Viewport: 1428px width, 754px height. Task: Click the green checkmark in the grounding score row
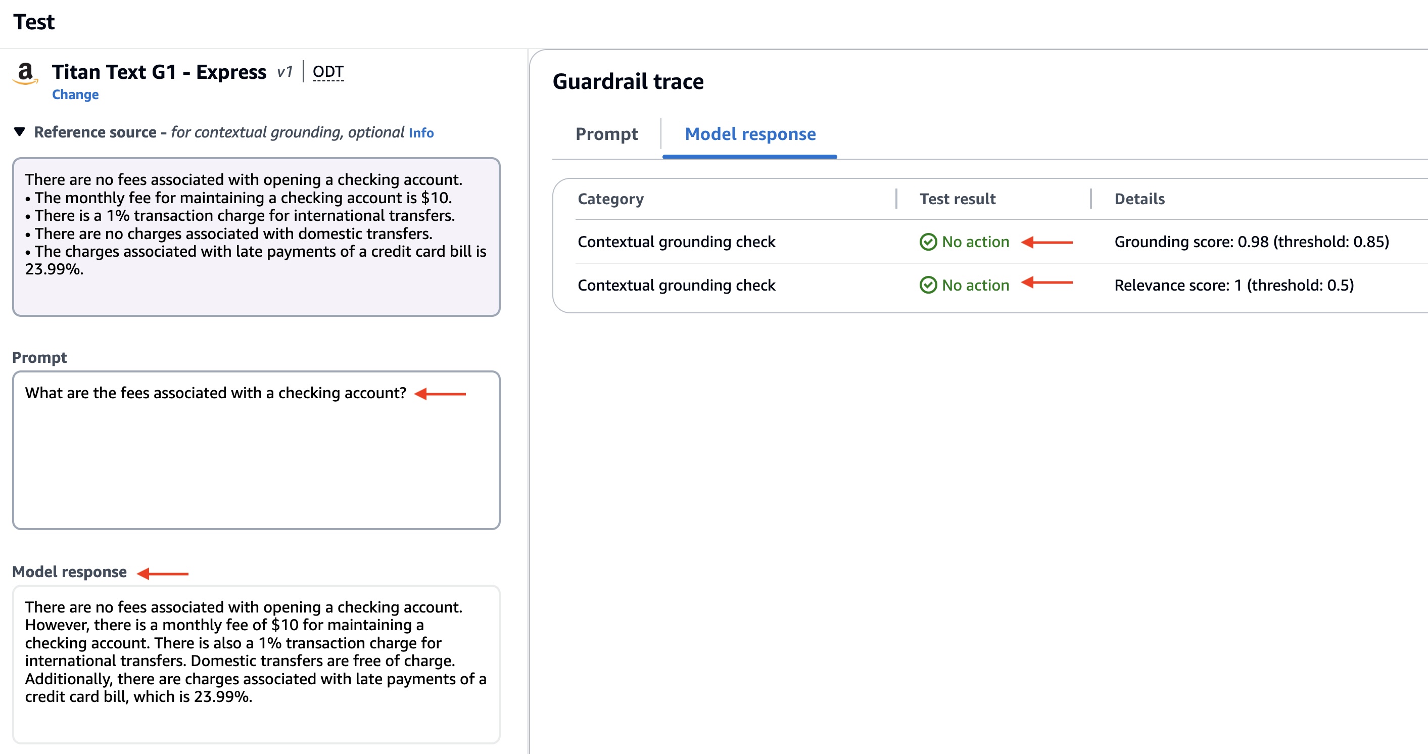click(928, 242)
